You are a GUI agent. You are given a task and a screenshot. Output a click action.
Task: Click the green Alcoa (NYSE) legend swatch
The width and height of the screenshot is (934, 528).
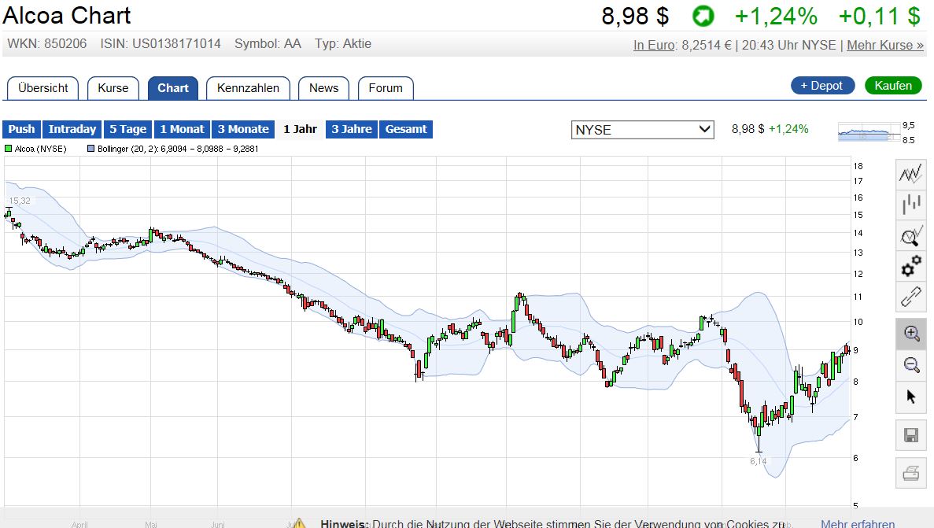tap(9, 149)
